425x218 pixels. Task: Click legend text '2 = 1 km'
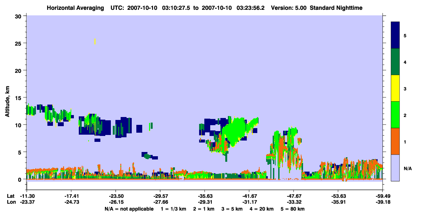click(204, 209)
